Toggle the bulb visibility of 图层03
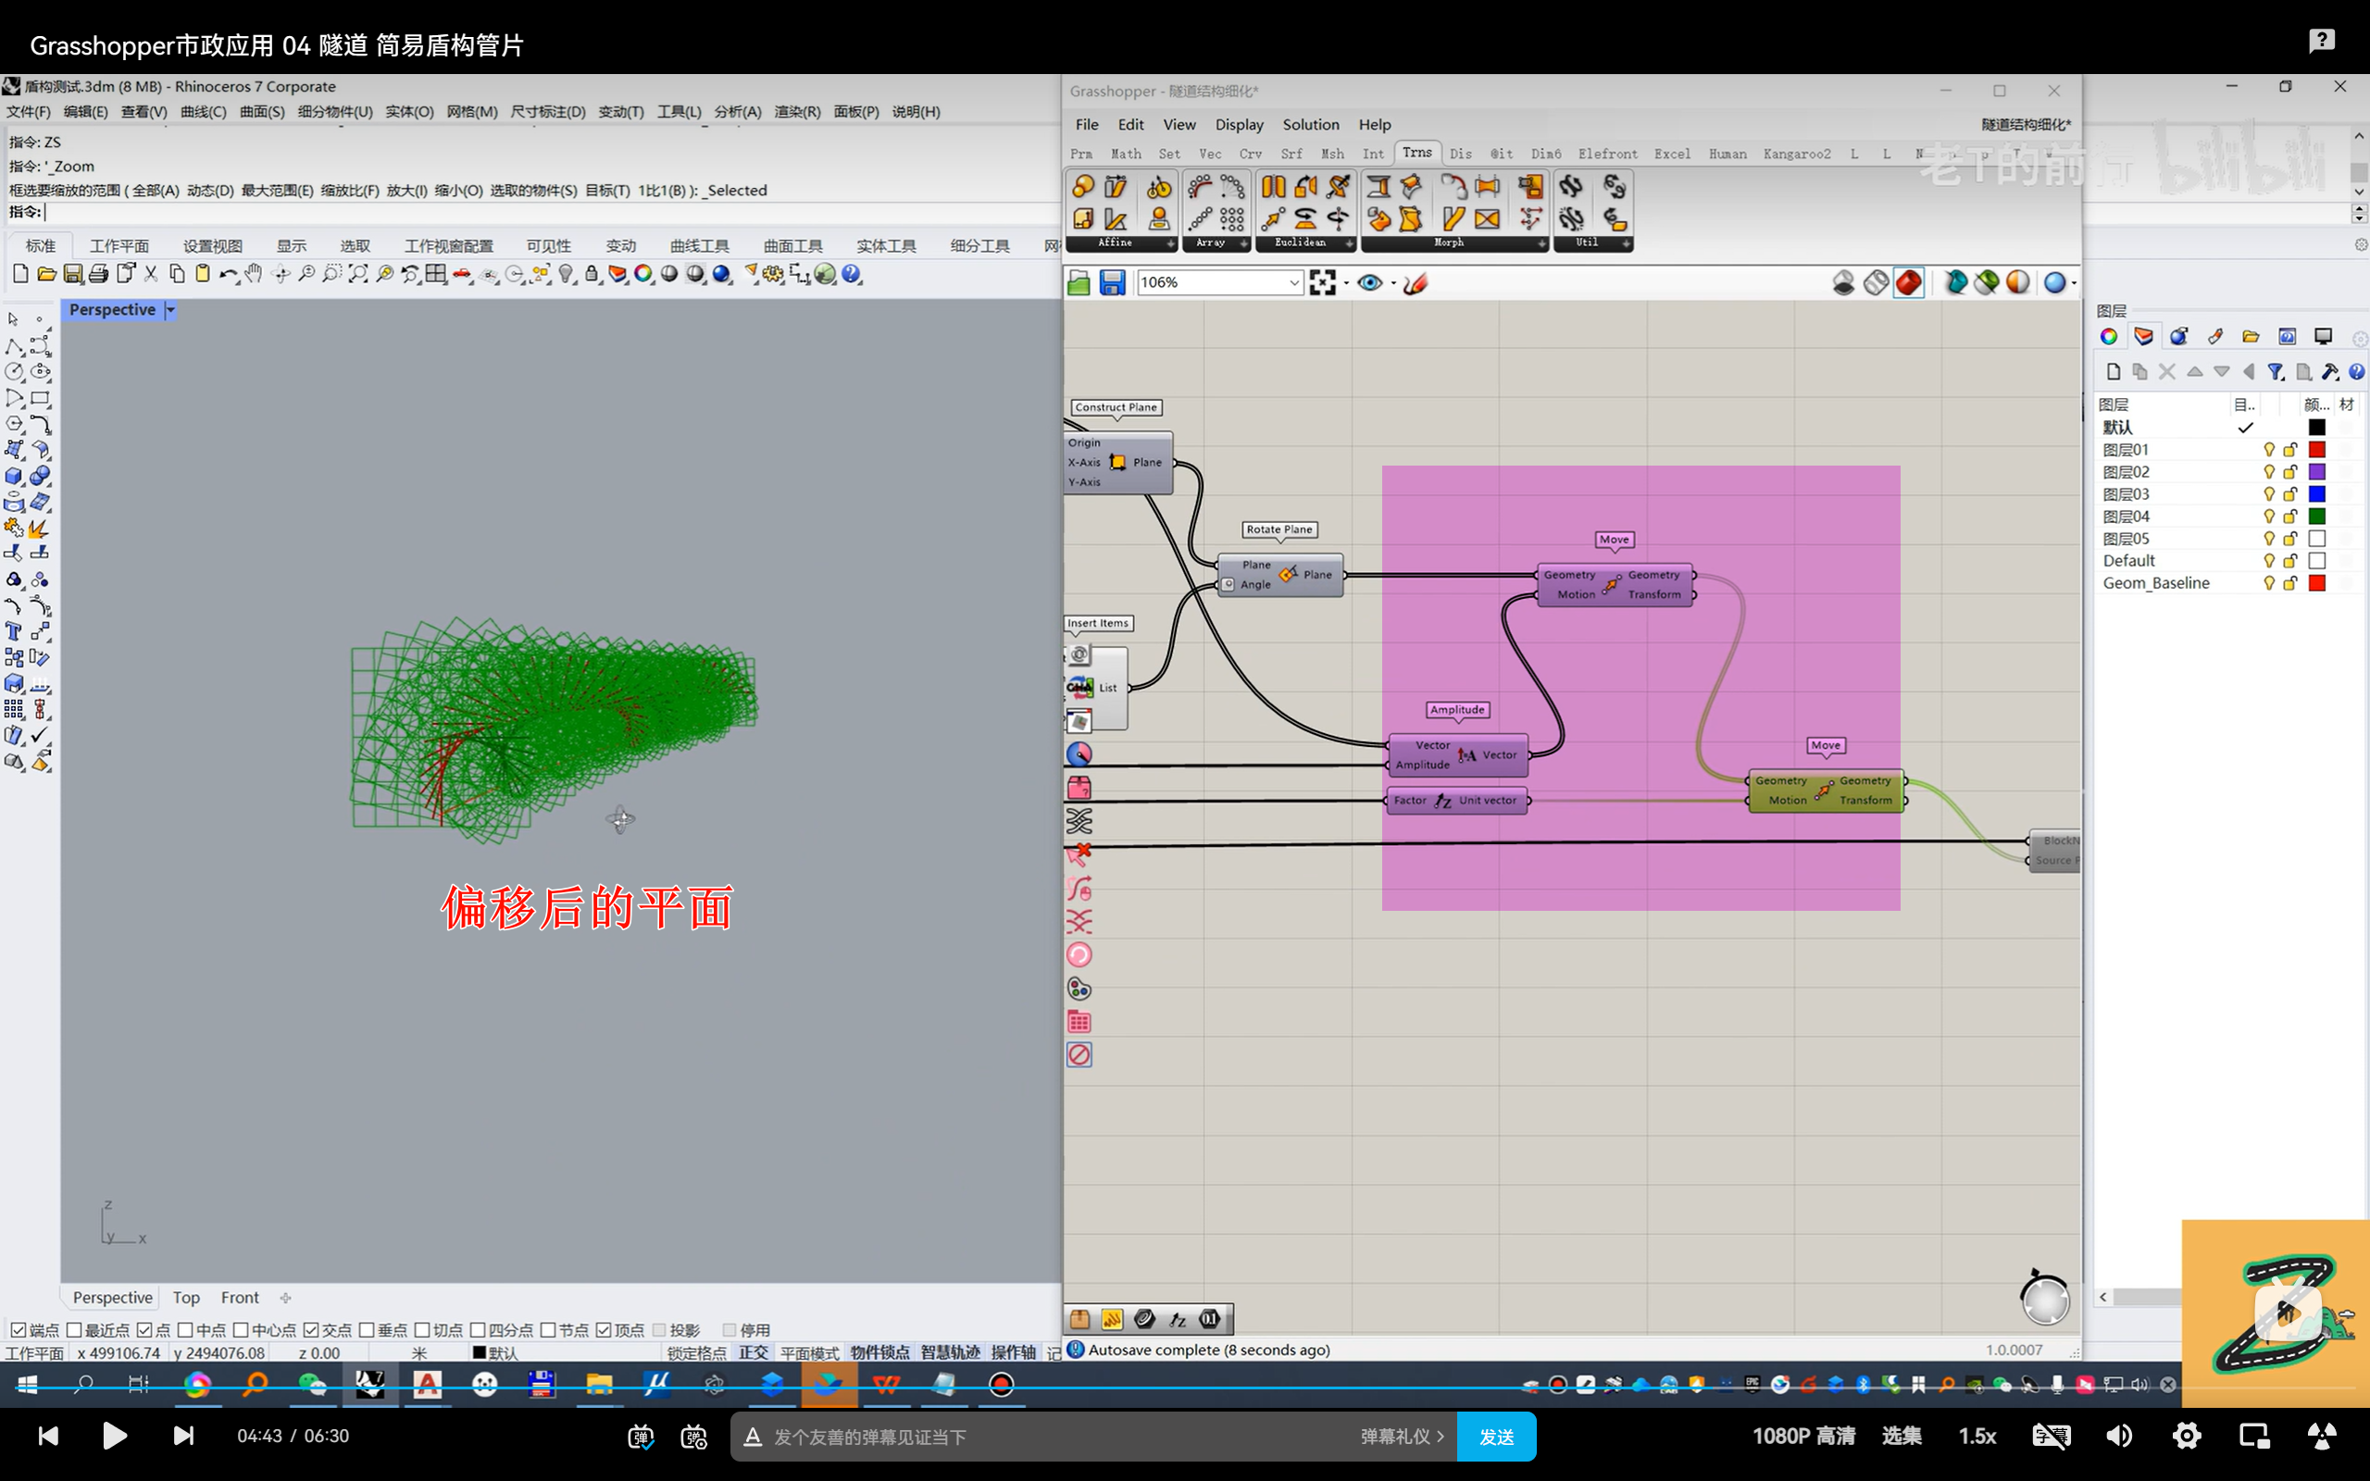Screen dimensions: 2370x1481 [2268, 493]
